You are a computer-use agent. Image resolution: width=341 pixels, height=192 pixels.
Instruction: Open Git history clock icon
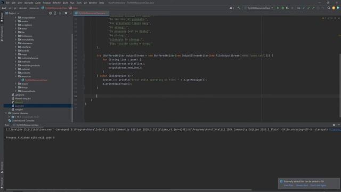coord(318,8)
